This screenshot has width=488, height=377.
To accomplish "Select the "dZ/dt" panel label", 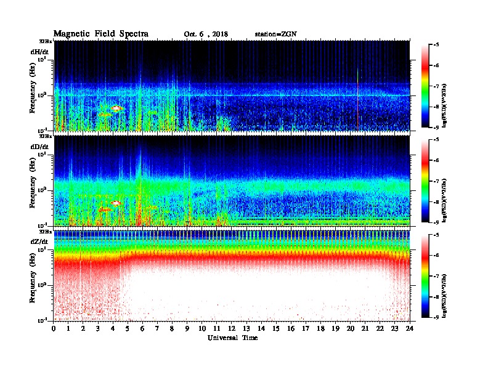I will tap(39, 241).
